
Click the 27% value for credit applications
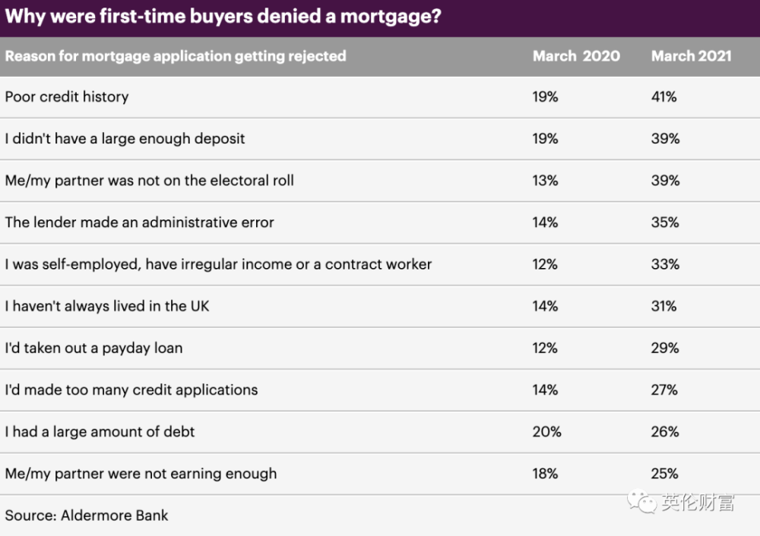click(664, 389)
